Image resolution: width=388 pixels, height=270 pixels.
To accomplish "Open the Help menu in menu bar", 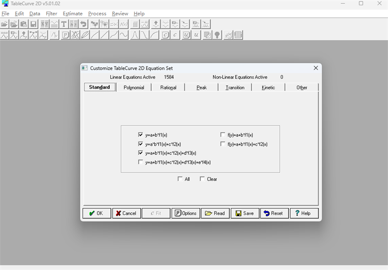I will click(x=139, y=14).
